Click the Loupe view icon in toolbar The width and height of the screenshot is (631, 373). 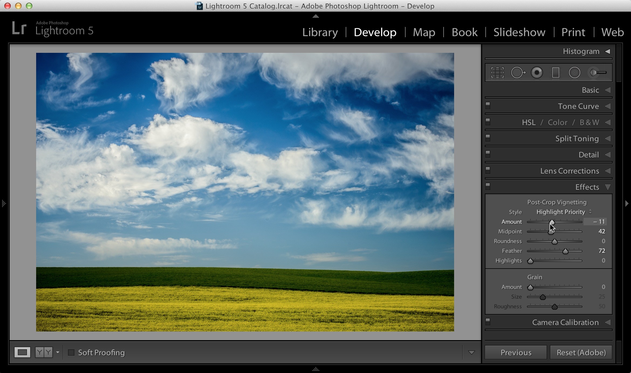click(22, 352)
